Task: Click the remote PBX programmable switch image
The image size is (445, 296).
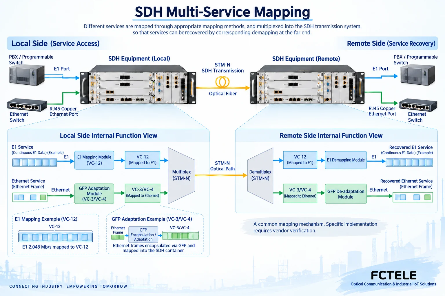Action: tap(418, 75)
